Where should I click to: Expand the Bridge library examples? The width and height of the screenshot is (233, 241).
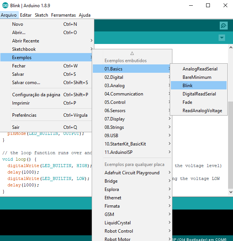point(132,181)
